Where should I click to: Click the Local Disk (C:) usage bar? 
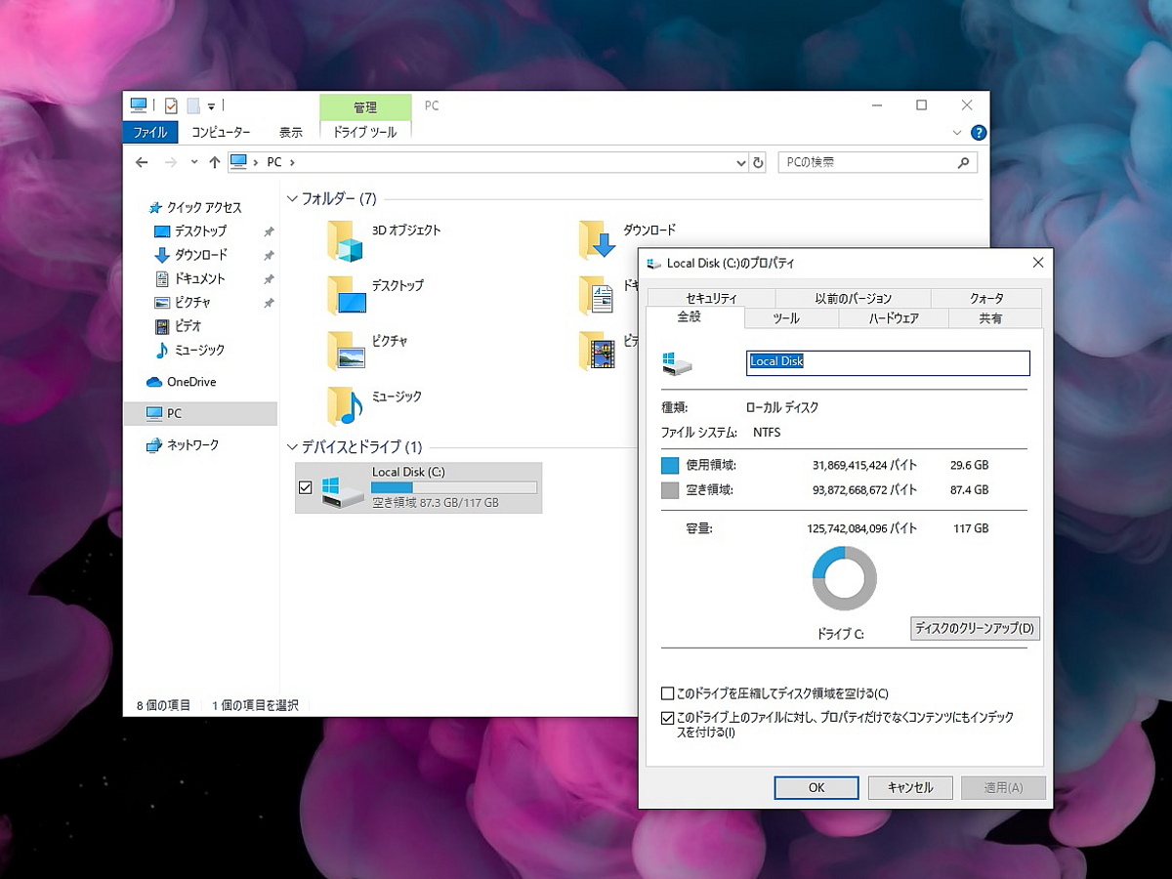point(454,487)
